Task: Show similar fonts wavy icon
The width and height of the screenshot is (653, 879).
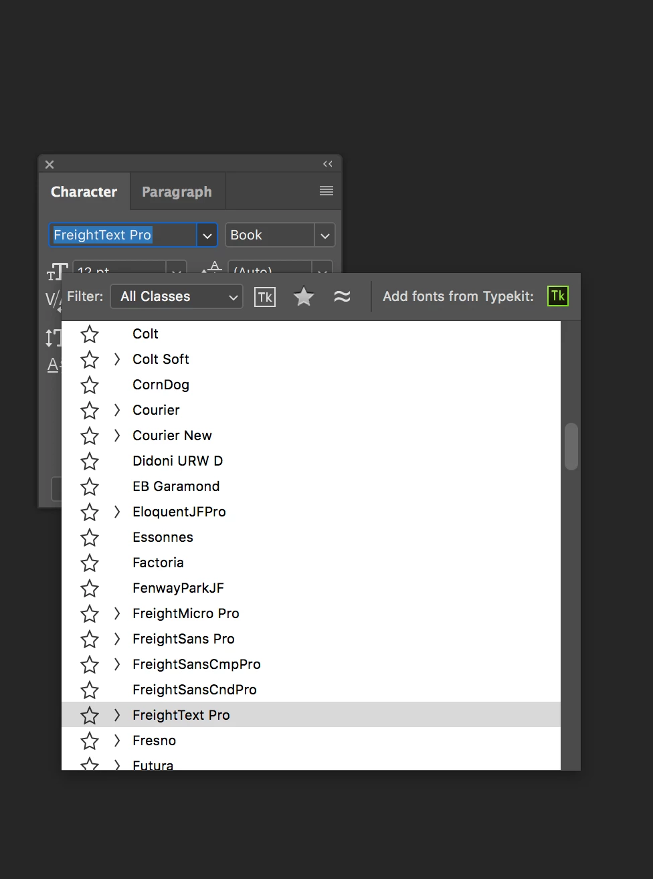Action: (342, 296)
